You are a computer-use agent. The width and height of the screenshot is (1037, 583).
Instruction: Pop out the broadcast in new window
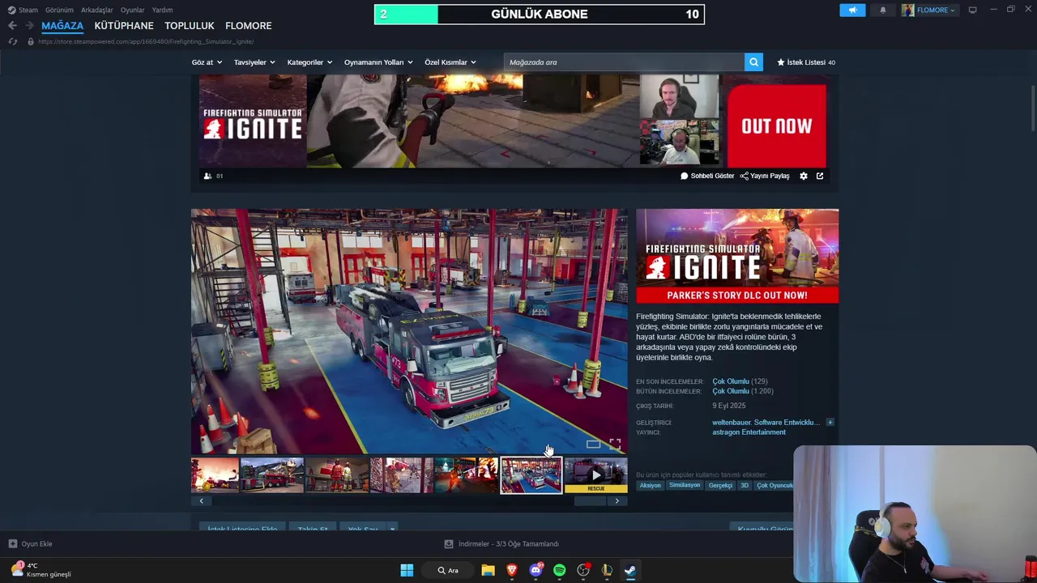(820, 176)
